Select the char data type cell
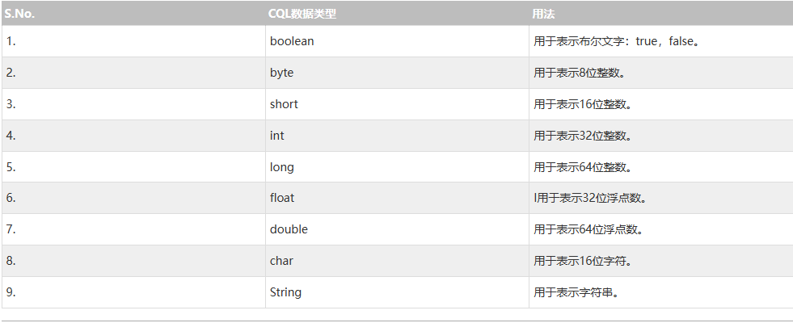 click(x=281, y=261)
